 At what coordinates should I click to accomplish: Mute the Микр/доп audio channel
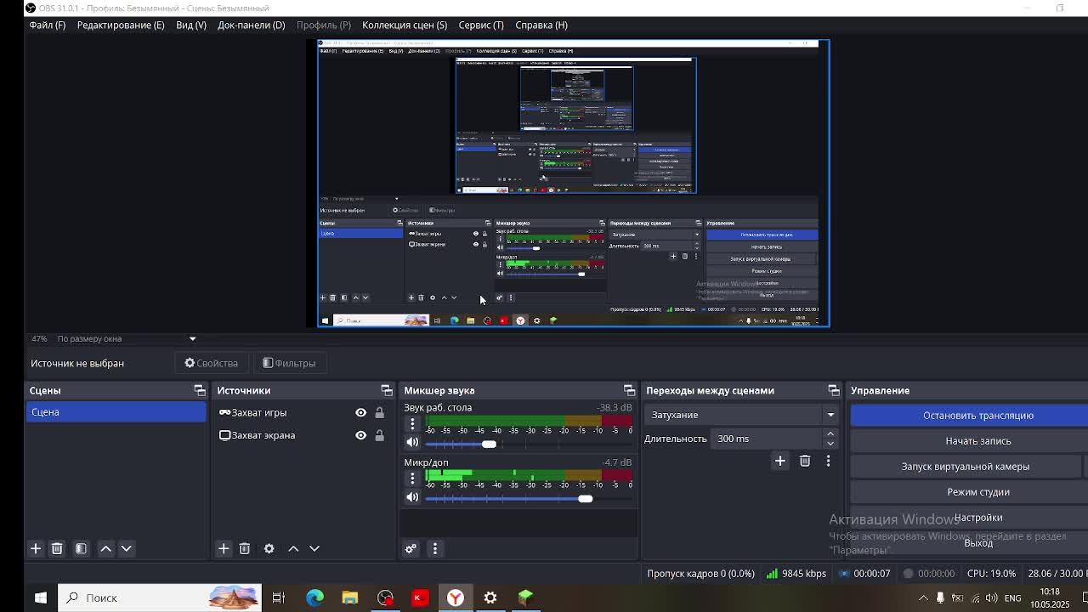coord(412,498)
